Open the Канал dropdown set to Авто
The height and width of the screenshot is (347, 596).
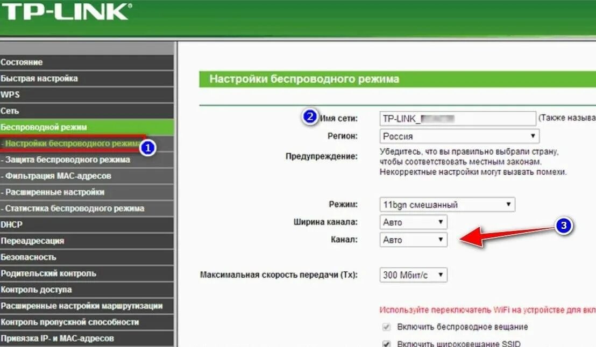413,240
